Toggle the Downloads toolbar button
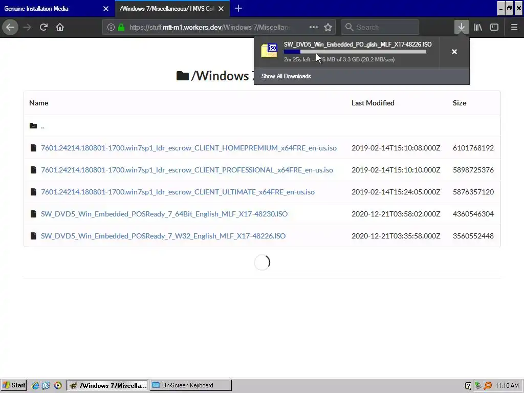 pyautogui.click(x=461, y=27)
